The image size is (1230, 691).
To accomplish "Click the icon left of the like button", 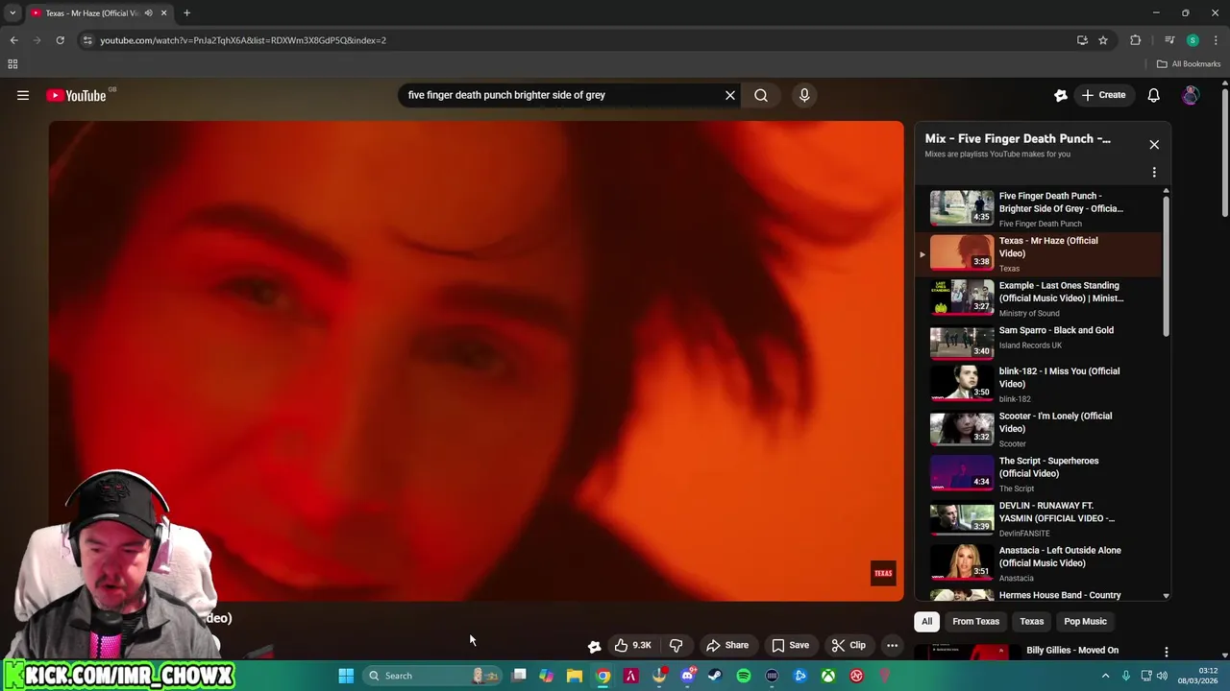I will 594,646.
